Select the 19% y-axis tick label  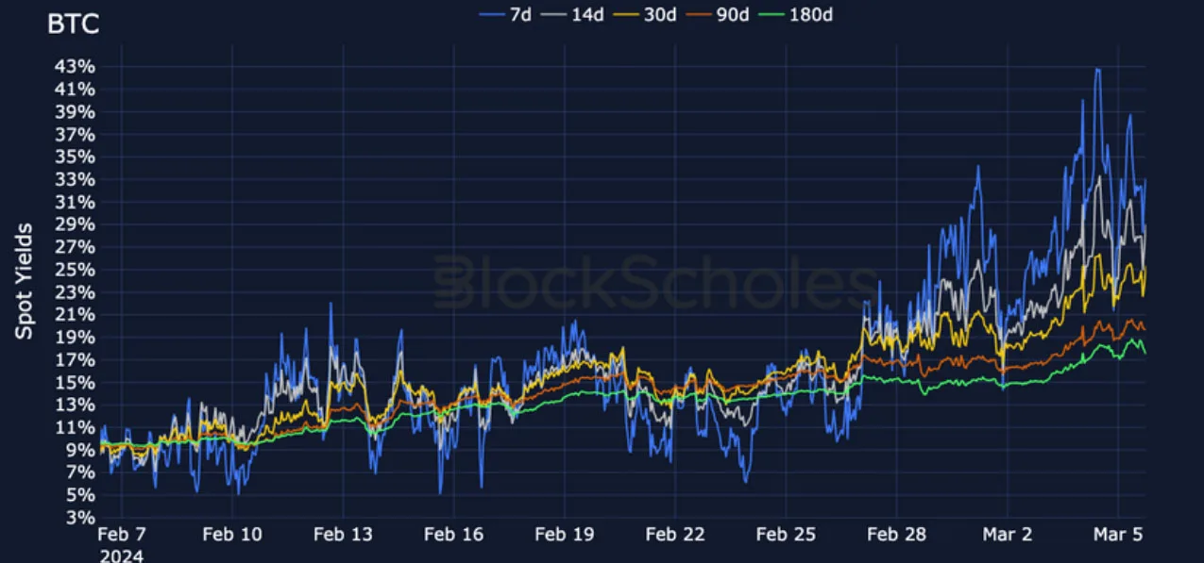76,337
